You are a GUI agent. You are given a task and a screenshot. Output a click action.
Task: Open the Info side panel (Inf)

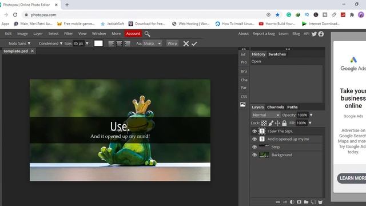pyautogui.click(x=243, y=54)
